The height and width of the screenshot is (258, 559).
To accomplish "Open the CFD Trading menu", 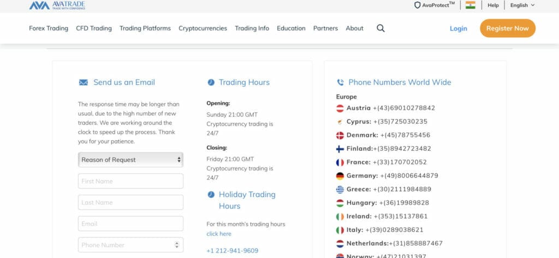I will click(x=94, y=28).
